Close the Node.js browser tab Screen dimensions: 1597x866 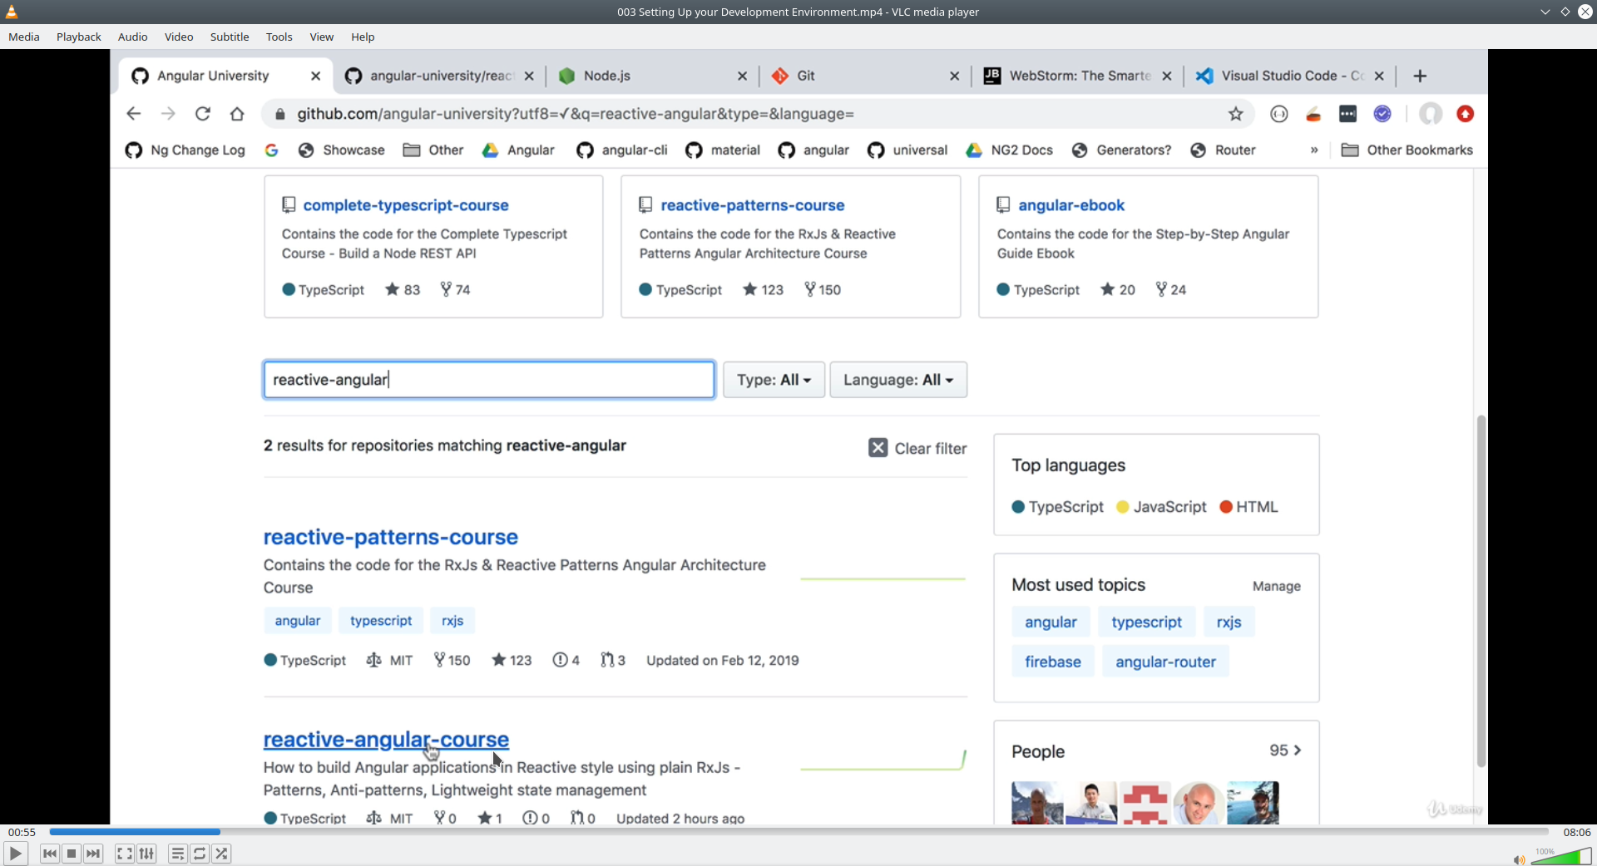pos(742,76)
